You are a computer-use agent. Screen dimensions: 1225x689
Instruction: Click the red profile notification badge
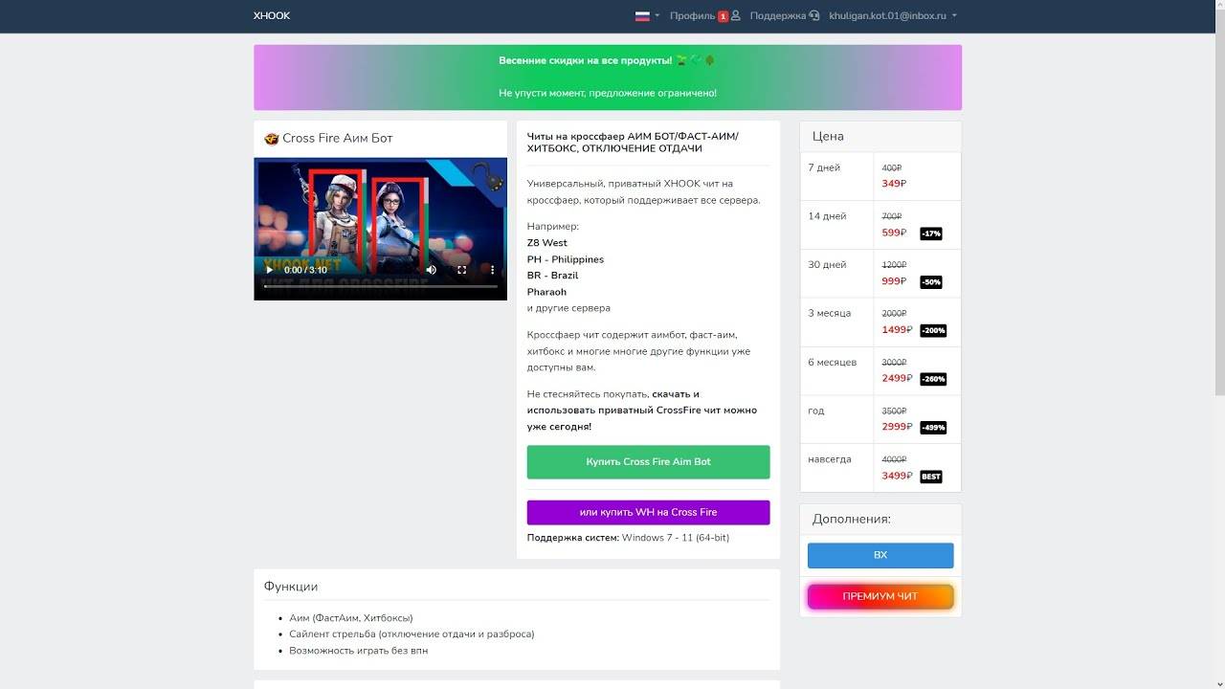723,16
